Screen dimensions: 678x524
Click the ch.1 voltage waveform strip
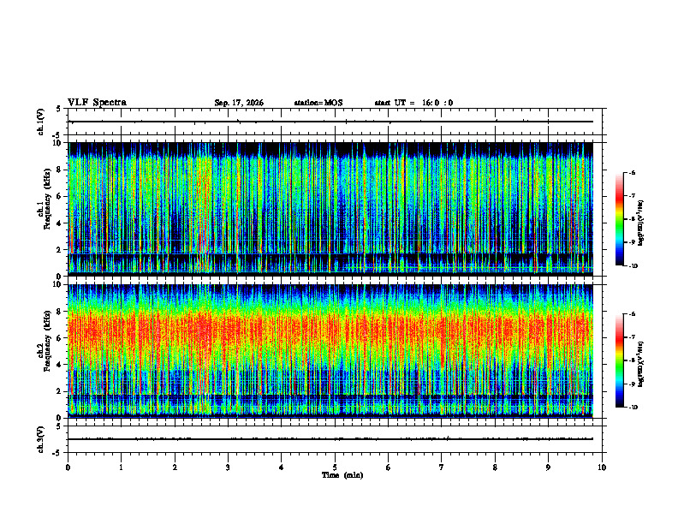(335, 122)
